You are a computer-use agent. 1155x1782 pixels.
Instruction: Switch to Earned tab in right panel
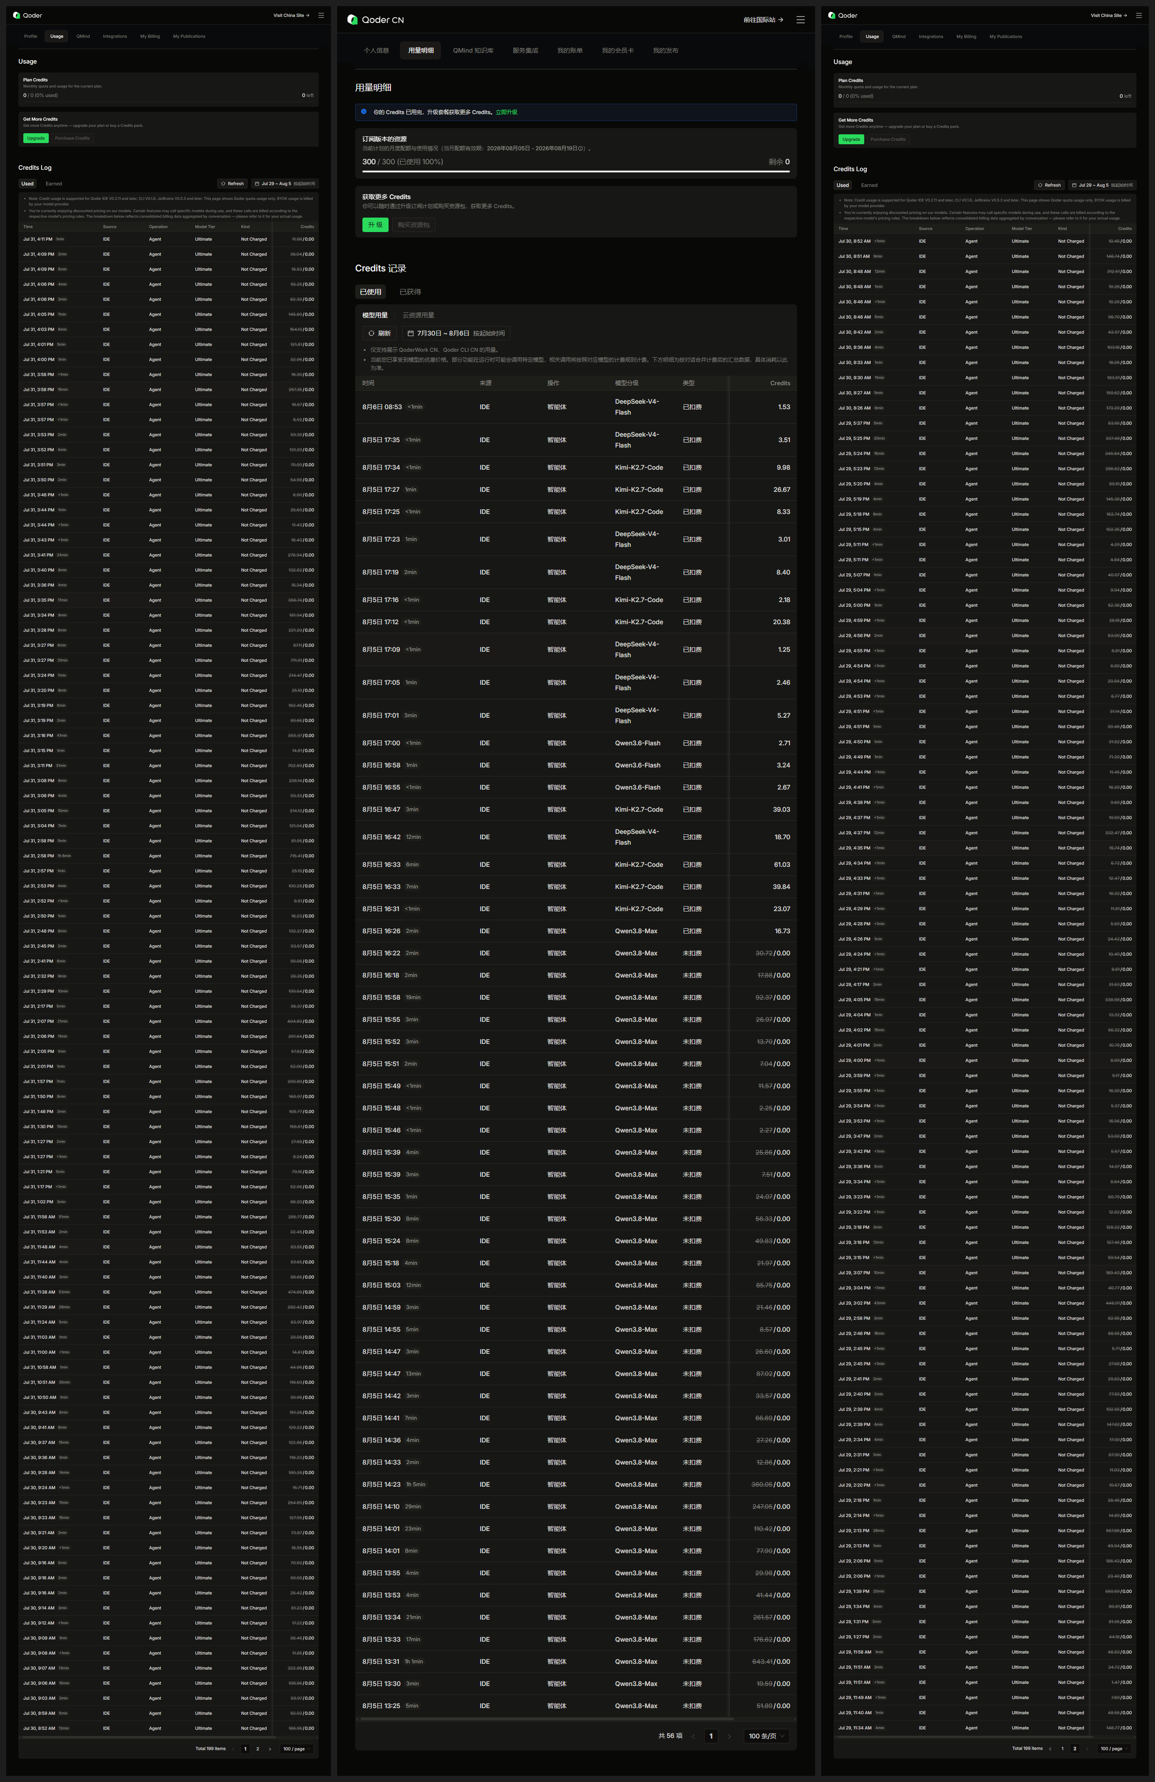point(869,185)
